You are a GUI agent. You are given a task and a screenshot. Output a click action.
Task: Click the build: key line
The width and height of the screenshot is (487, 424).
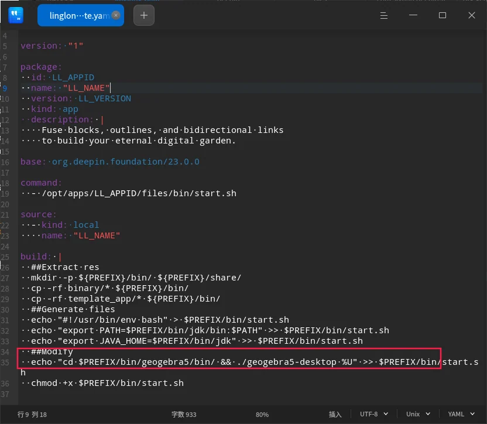(41, 257)
